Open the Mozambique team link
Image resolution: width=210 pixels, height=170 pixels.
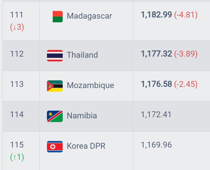click(90, 85)
